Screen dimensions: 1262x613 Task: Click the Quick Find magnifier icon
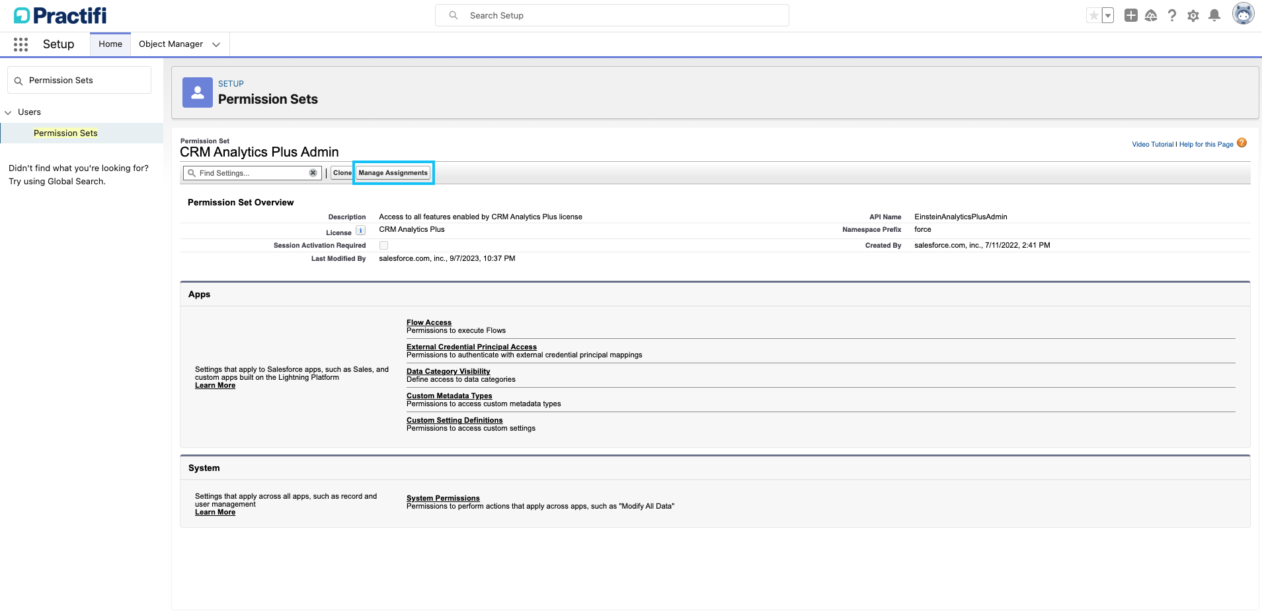click(x=19, y=81)
